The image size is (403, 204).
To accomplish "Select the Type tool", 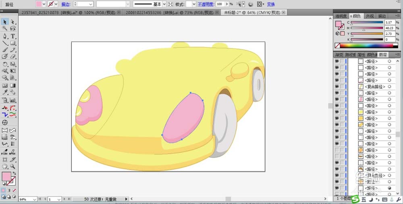I will (13, 36).
